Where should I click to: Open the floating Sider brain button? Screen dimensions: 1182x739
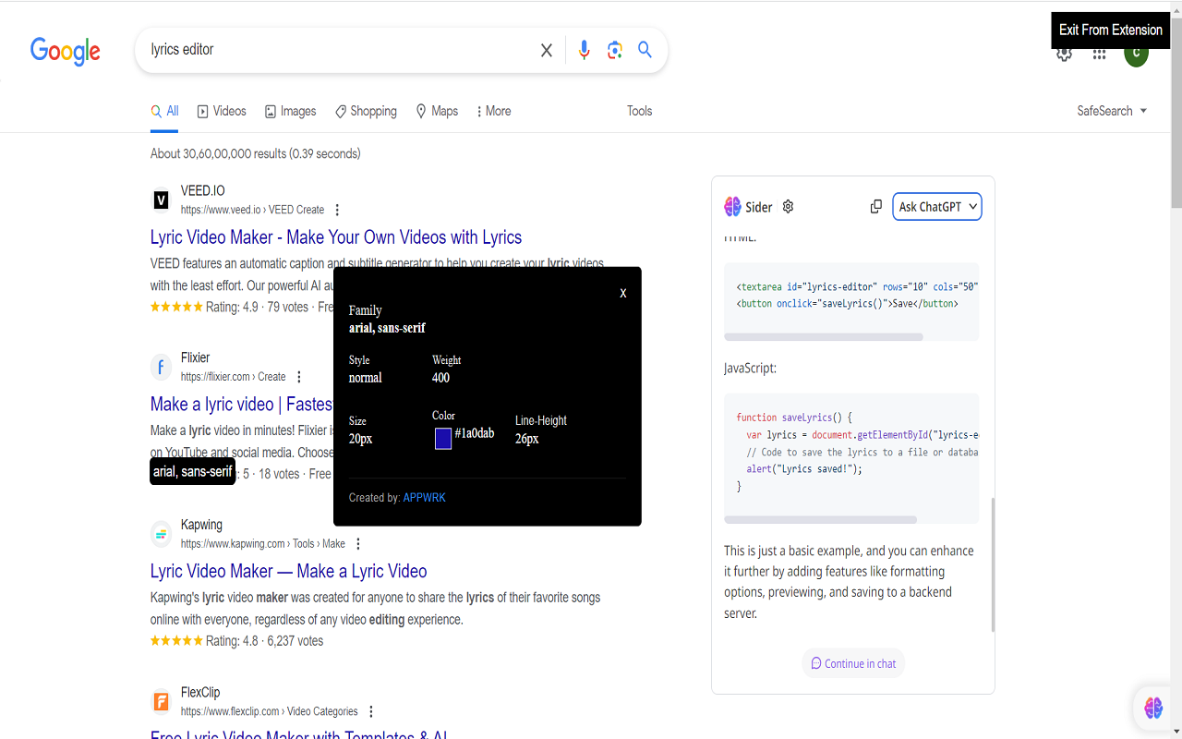point(1153,709)
